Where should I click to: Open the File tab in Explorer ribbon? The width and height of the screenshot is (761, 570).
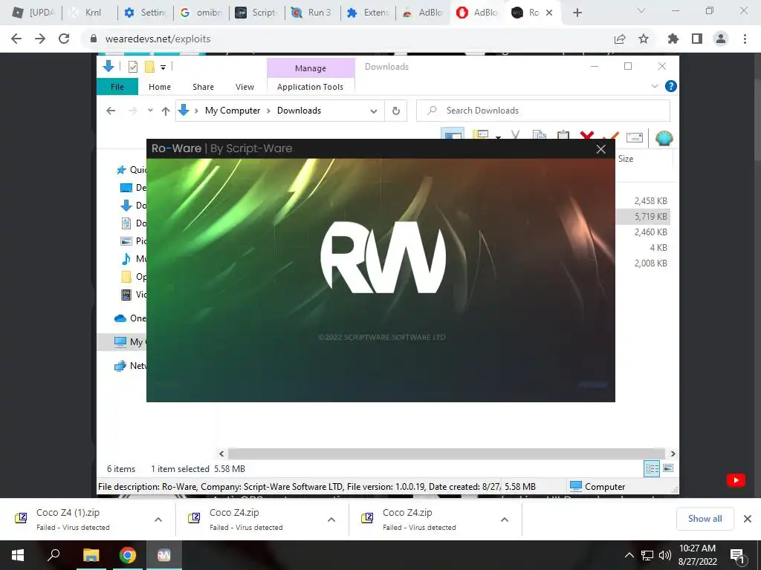pyautogui.click(x=117, y=87)
